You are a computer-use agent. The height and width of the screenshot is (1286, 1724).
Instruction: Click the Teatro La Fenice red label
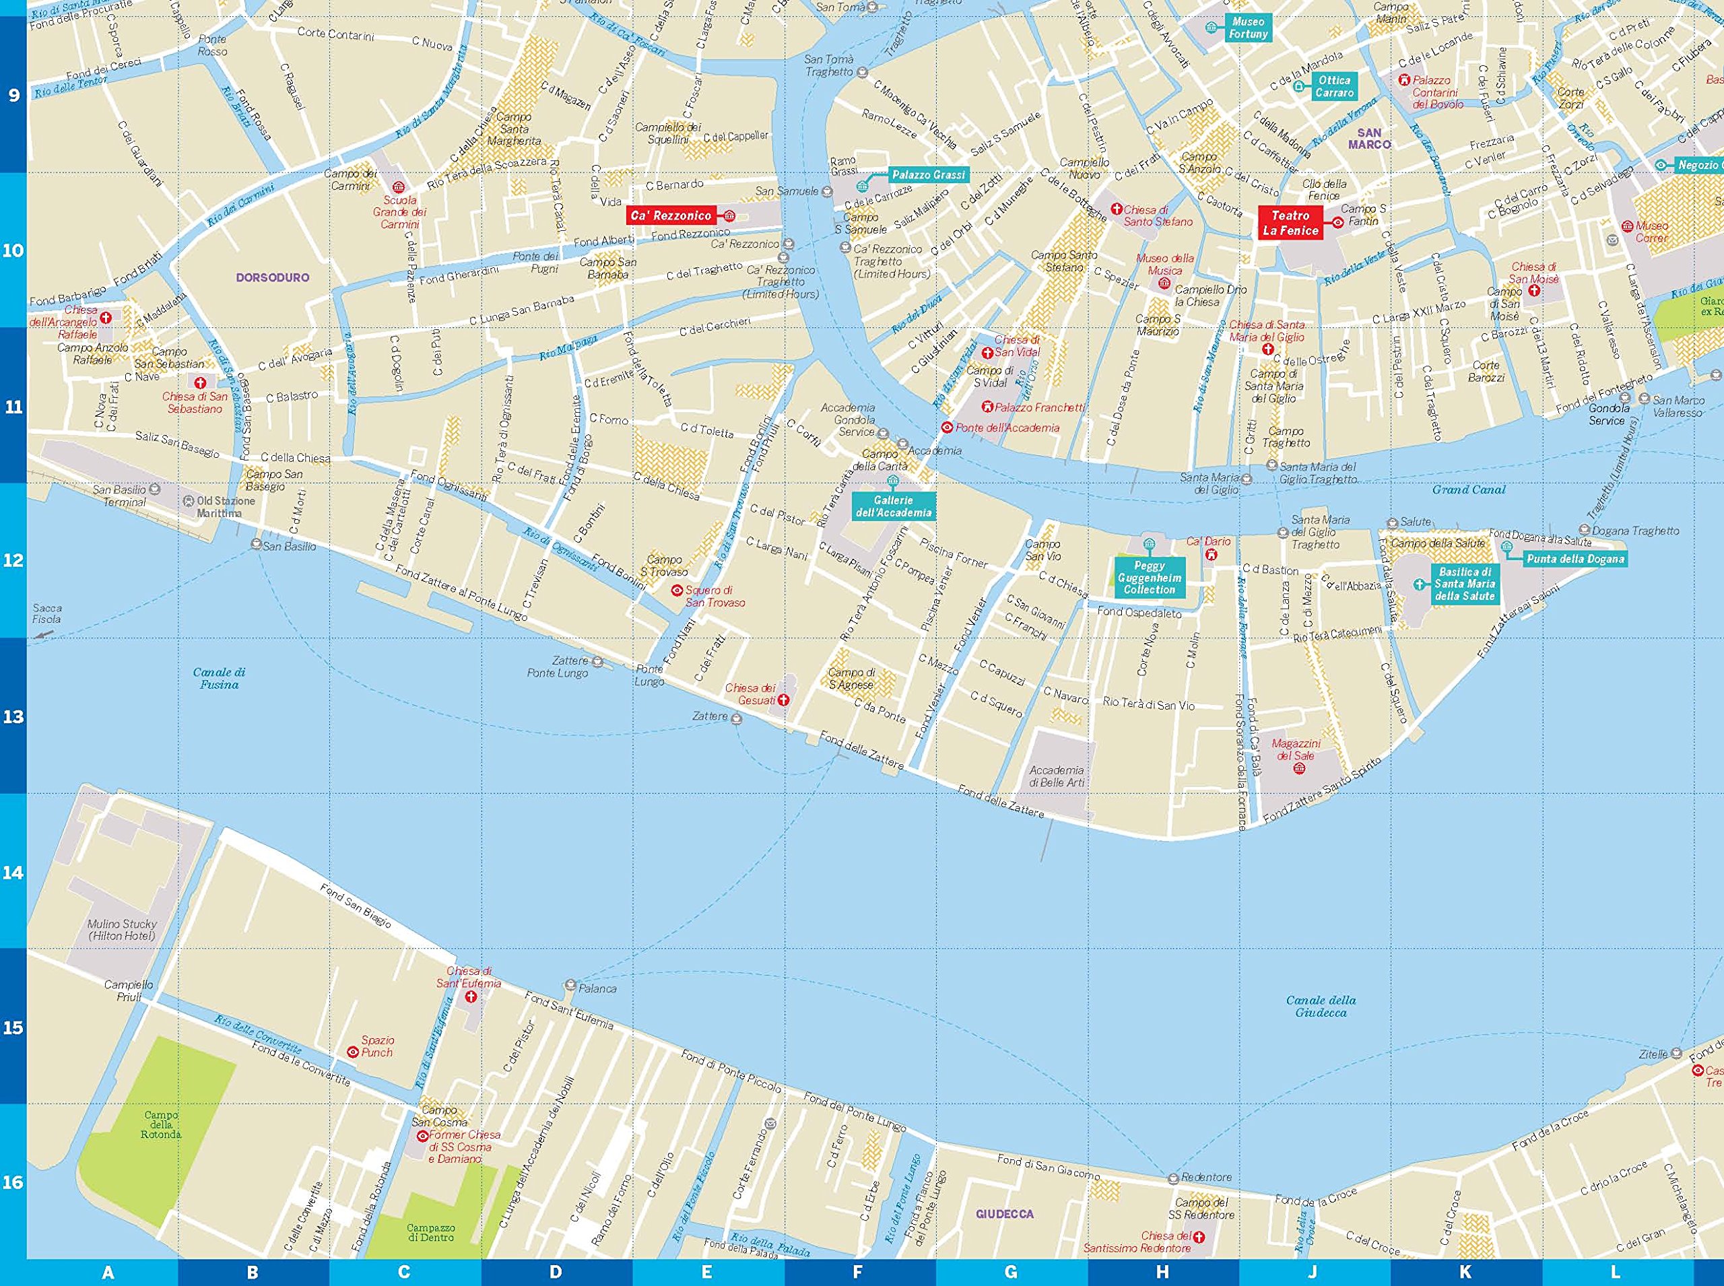click(1290, 223)
